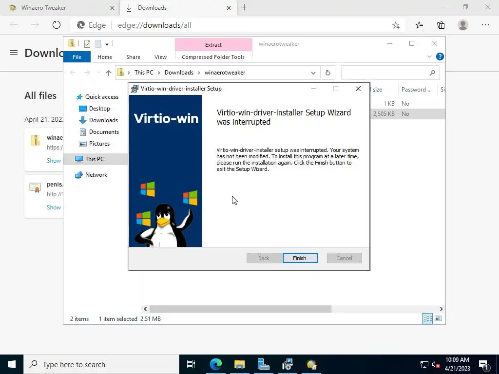499x374 pixels.
Task: Expand the address bar history dropdown
Action: point(313,73)
